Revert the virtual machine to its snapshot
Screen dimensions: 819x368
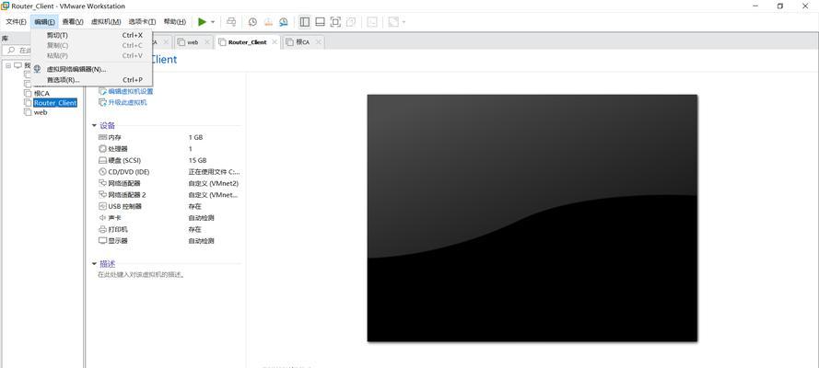tap(268, 22)
